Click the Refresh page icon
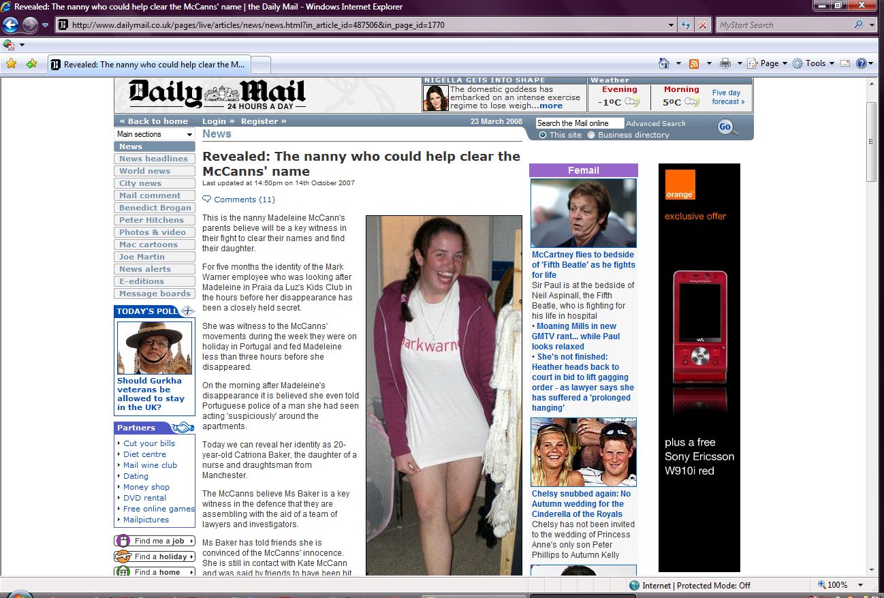Image resolution: width=884 pixels, height=598 pixels. (686, 25)
